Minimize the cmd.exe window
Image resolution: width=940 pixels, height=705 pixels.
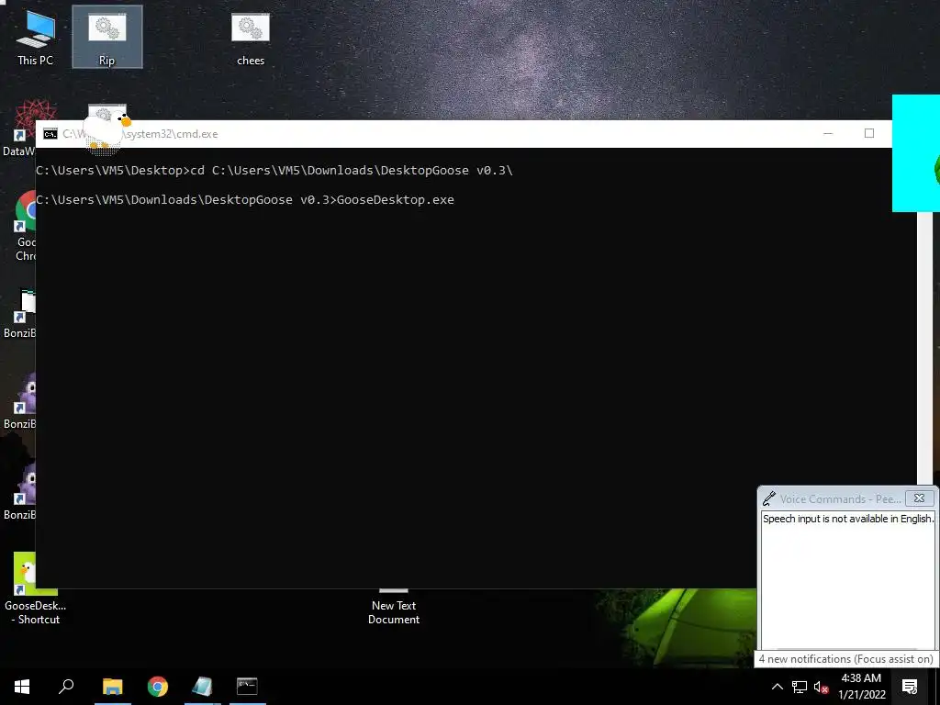[828, 134]
